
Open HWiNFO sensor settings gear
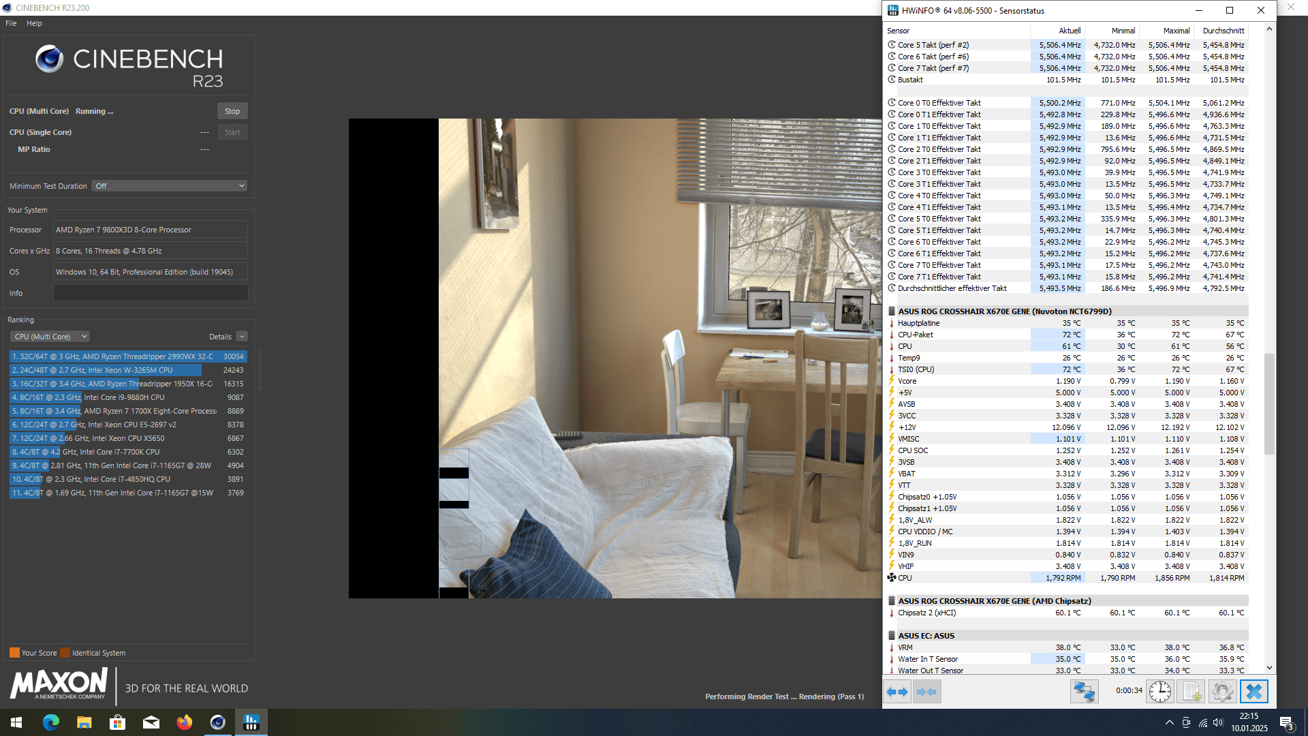point(1222,692)
